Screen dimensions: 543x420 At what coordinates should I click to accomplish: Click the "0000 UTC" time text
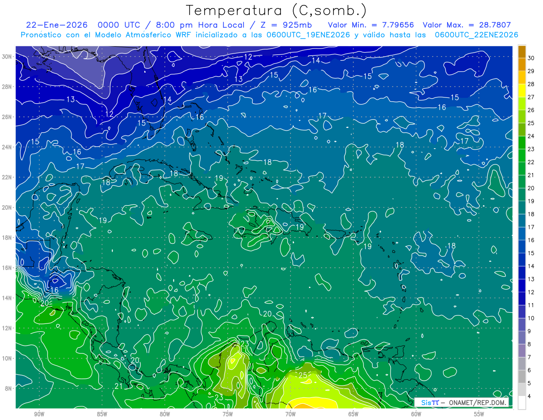(119, 25)
